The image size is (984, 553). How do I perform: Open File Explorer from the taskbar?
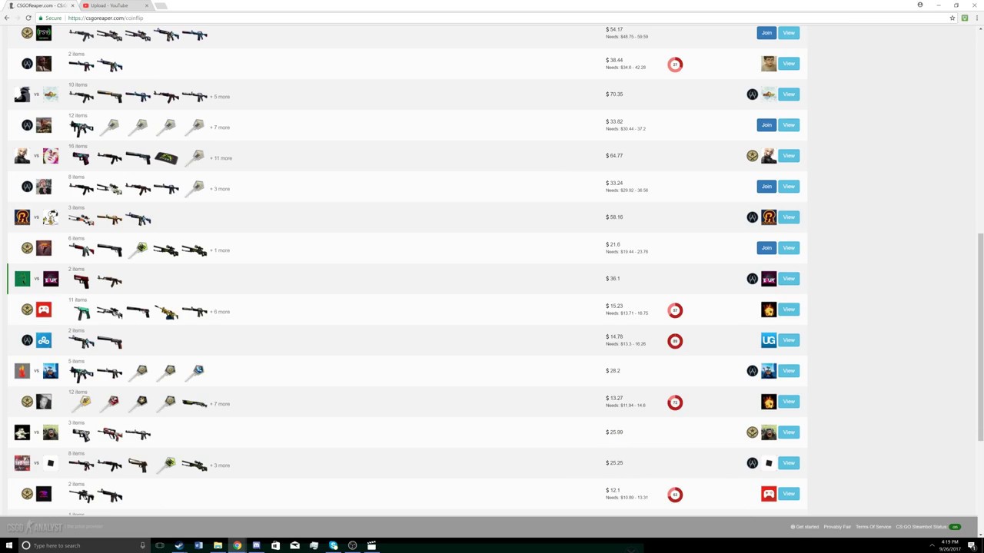(x=218, y=545)
